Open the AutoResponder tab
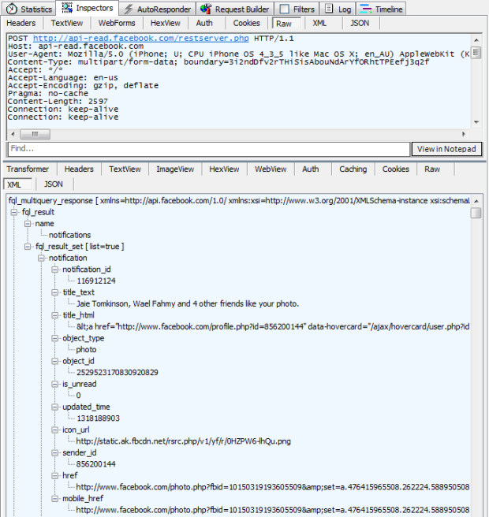Viewport: 489px width, 517px height. [x=158, y=9]
